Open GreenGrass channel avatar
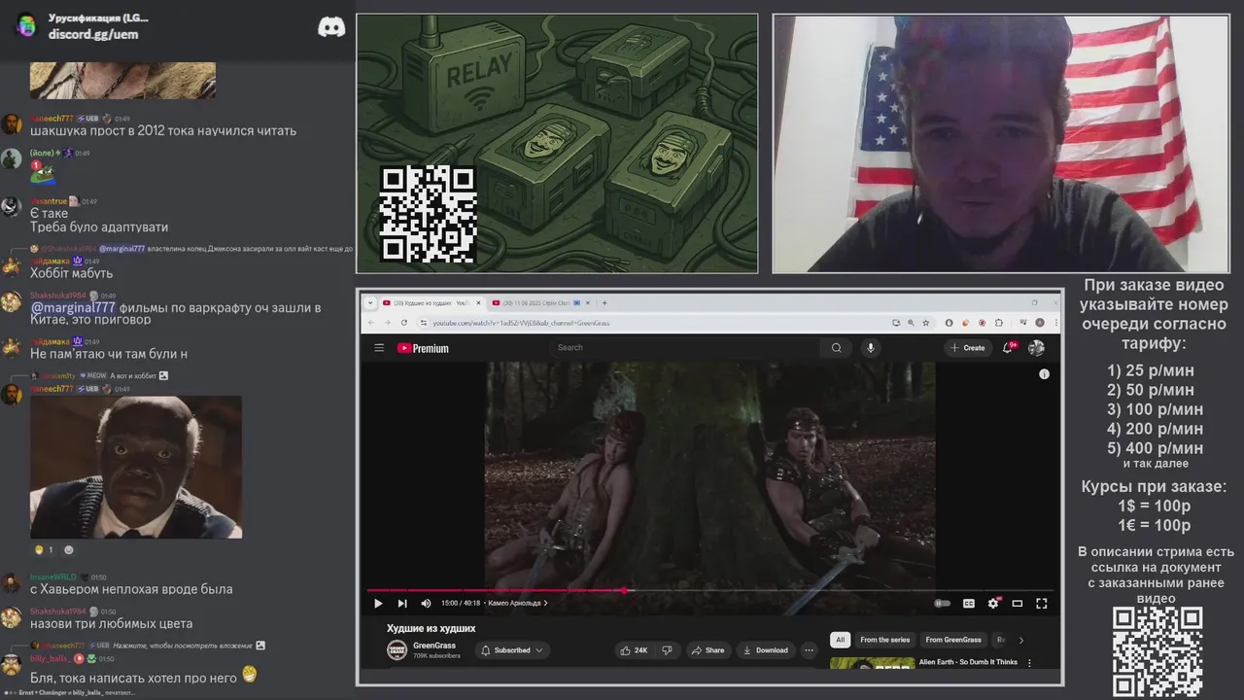1244x700 pixels. 397,650
